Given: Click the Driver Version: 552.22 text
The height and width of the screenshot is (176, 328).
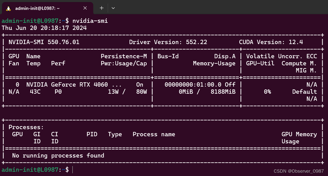Looking at the screenshot, I should [168, 42].
